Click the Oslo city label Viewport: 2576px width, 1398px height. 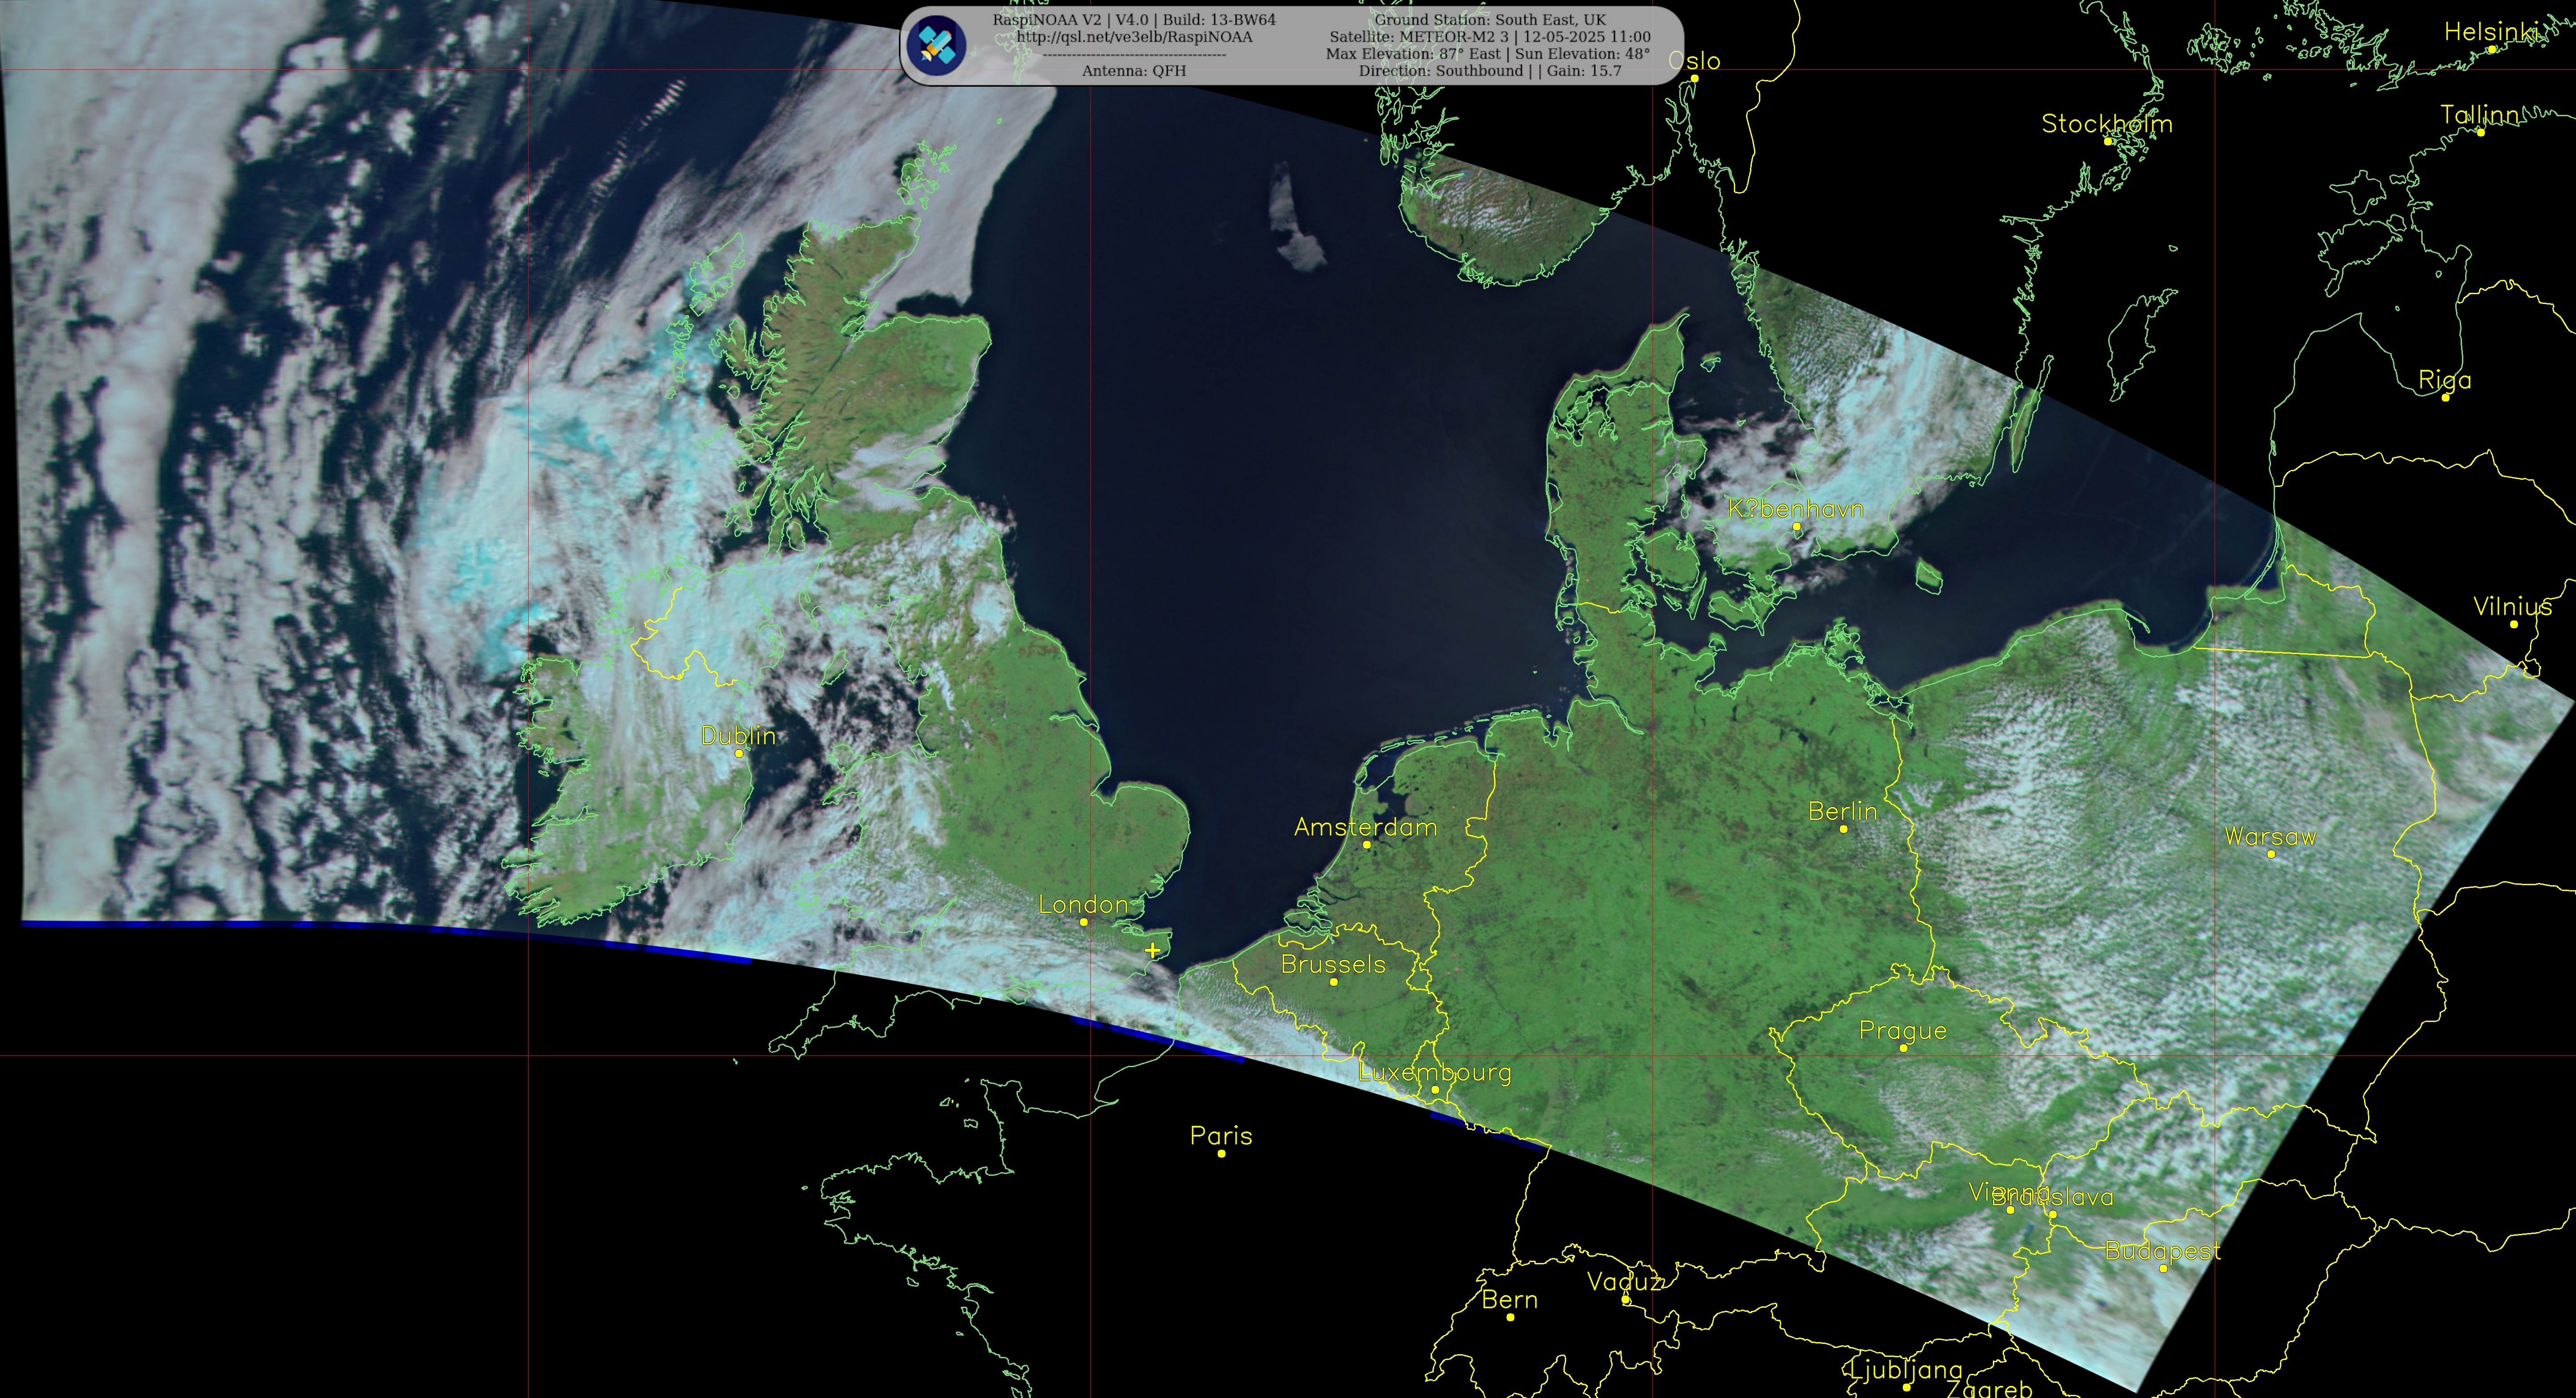(1694, 61)
